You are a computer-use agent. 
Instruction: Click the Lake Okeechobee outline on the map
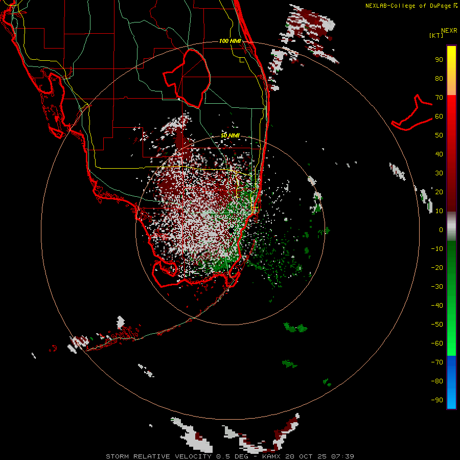(187, 78)
